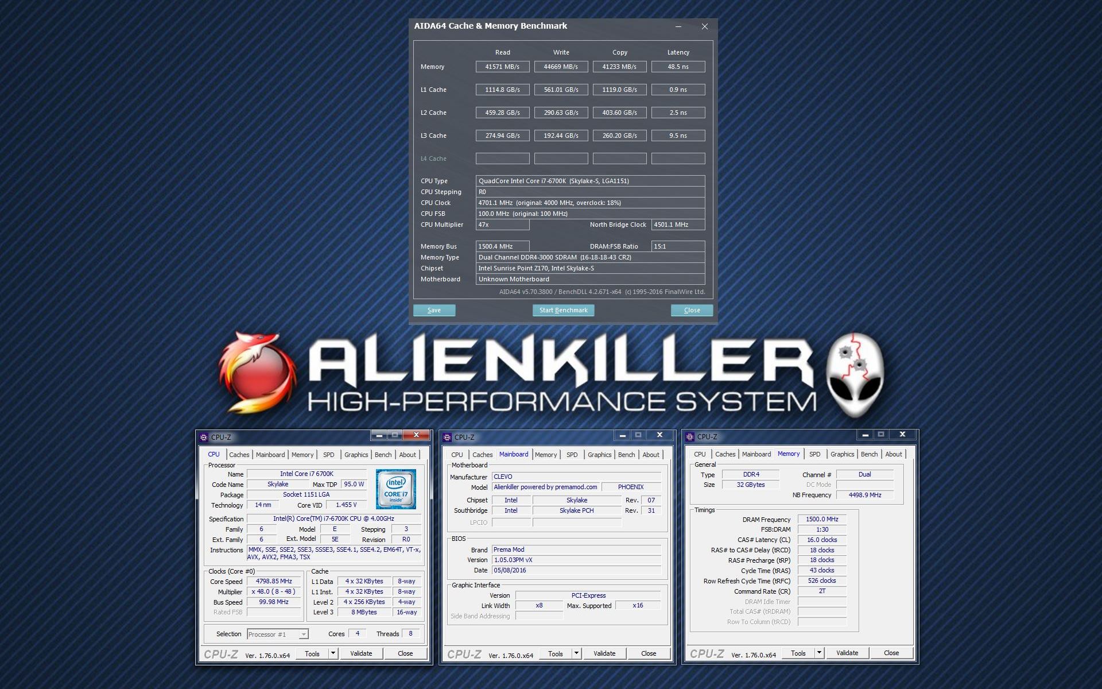Open Tools dropdown arrow in Mainboard CPU-Z window
The width and height of the screenshot is (1102, 689).
576,653
